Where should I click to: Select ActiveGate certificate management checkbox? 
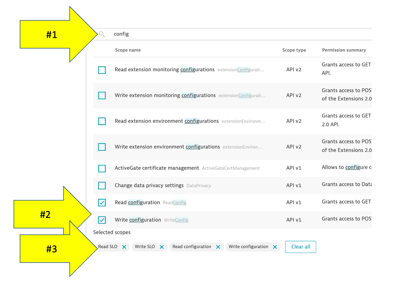tap(102, 168)
